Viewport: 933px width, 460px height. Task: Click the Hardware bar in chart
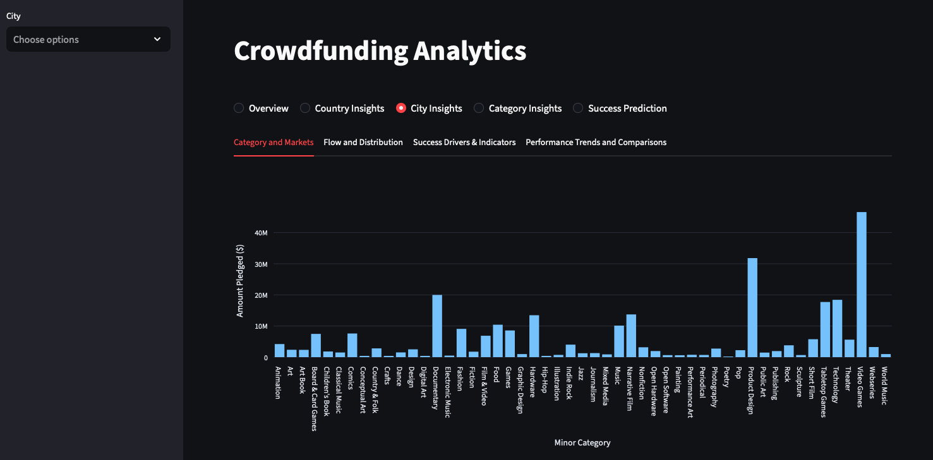(534, 336)
